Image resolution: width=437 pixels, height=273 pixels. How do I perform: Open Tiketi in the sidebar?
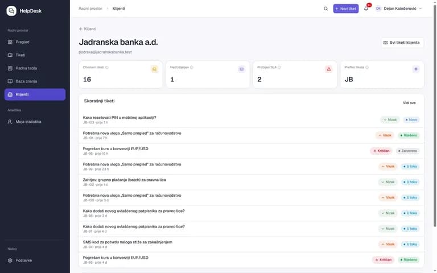(x=35, y=55)
